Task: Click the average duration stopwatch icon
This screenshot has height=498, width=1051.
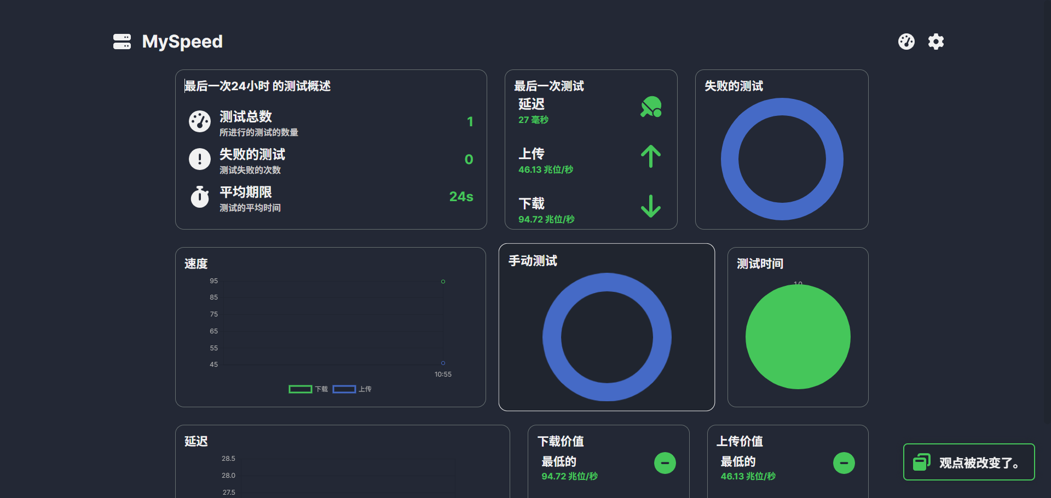Action: (200, 196)
